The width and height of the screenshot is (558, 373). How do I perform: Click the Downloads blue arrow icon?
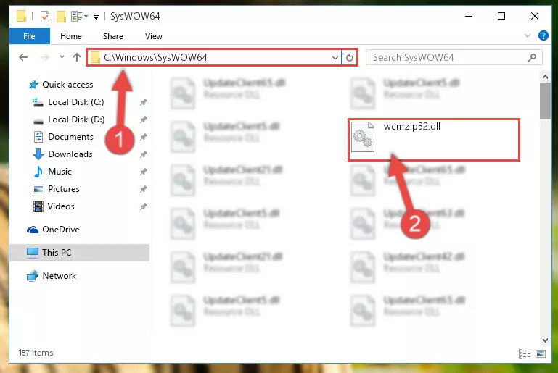point(38,154)
